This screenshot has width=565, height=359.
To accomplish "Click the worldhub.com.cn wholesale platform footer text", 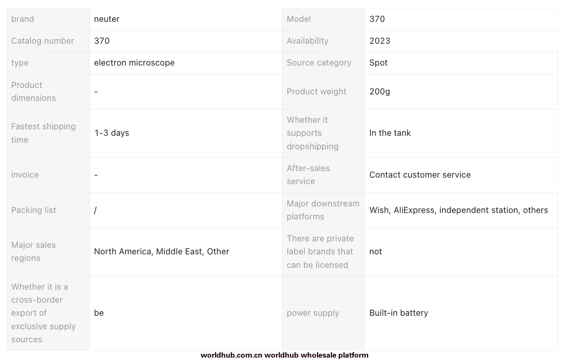I will point(284,355).
